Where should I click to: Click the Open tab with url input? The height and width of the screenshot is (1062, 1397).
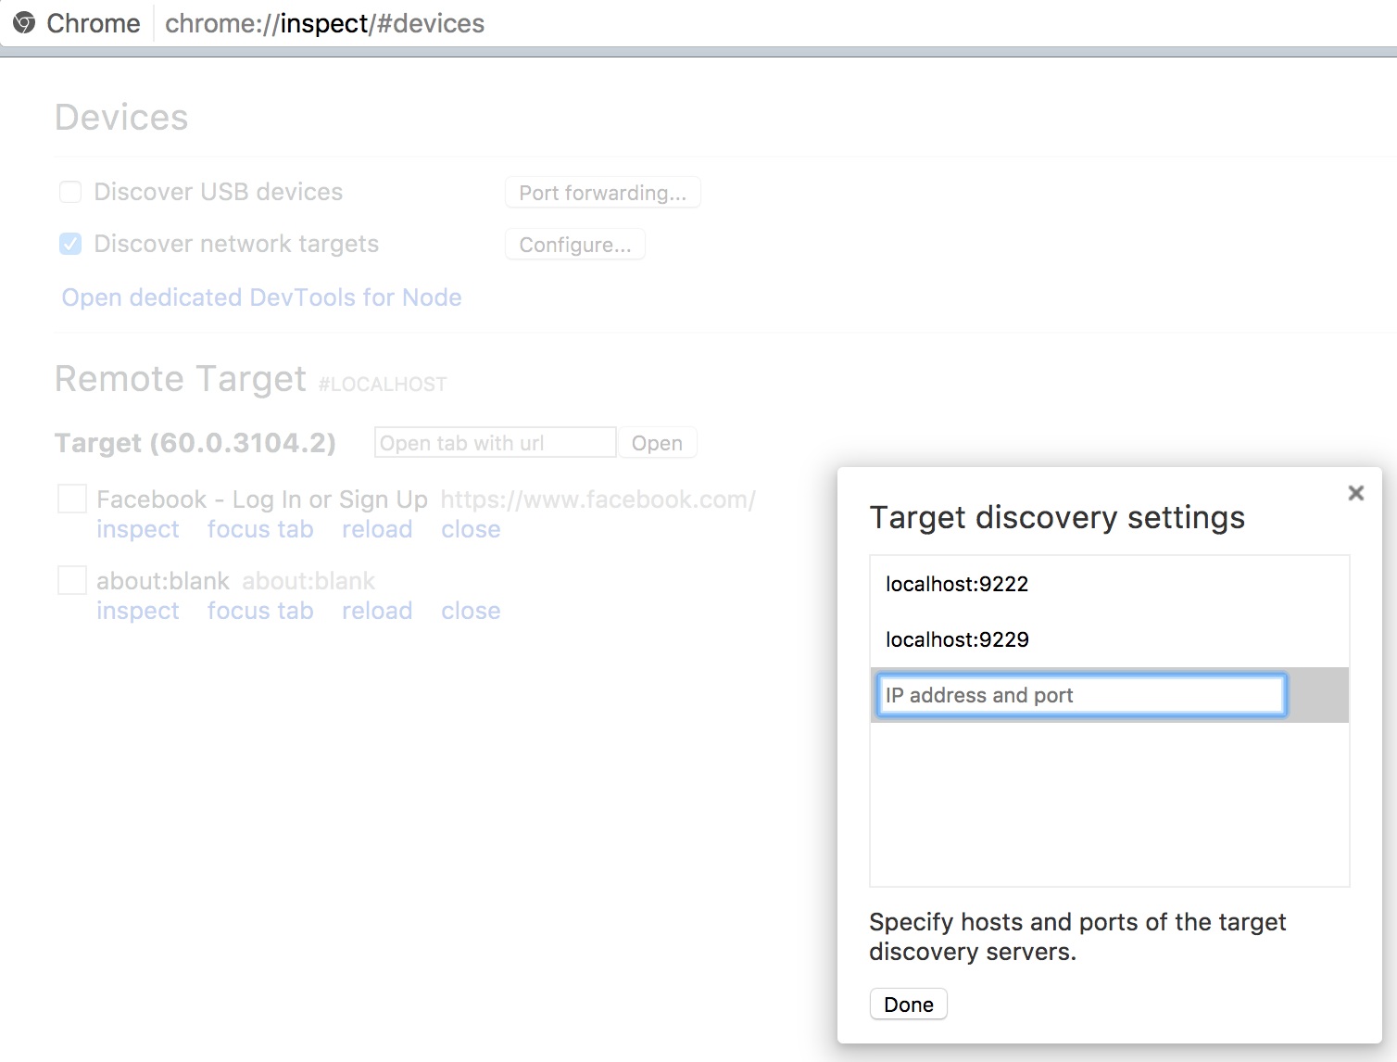(x=495, y=442)
